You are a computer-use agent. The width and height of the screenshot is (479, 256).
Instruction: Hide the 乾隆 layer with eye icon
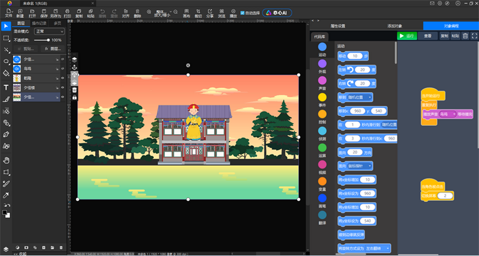click(63, 78)
